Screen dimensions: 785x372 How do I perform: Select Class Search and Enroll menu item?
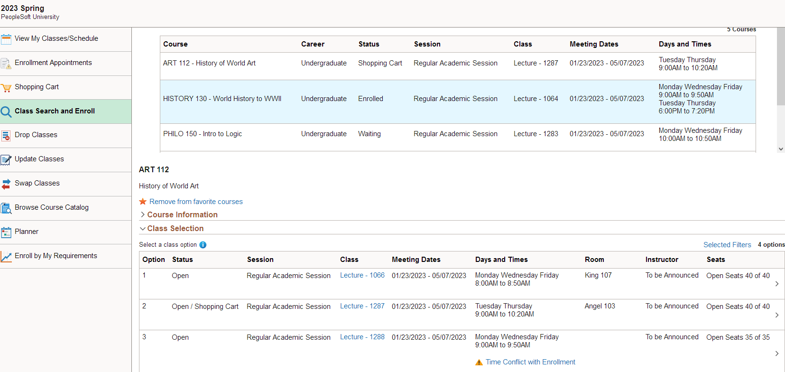pos(65,112)
